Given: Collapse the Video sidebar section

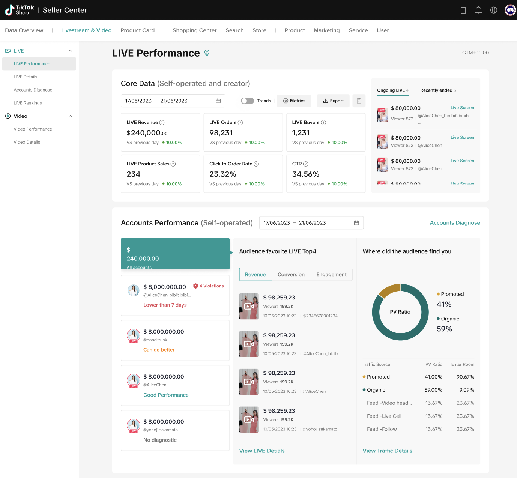Looking at the screenshot, I should (x=70, y=116).
